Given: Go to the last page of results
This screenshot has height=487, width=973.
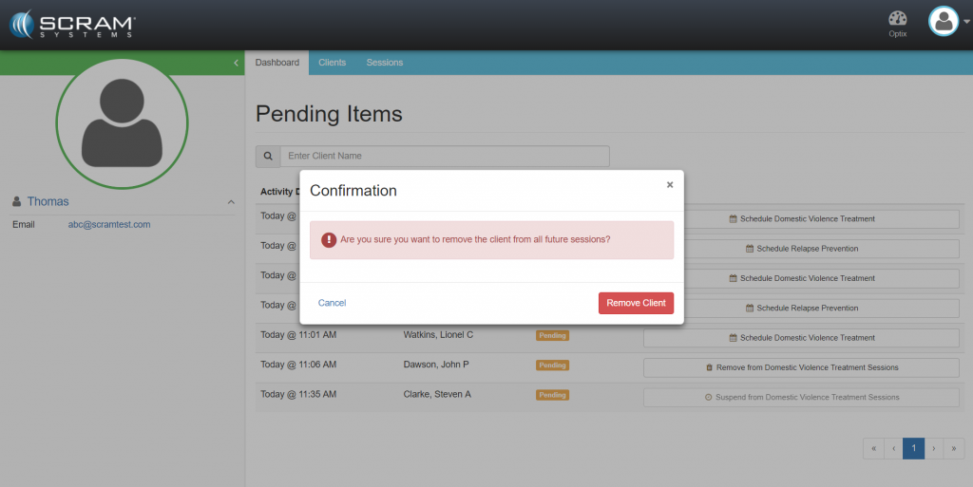Looking at the screenshot, I should coord(954,448).
